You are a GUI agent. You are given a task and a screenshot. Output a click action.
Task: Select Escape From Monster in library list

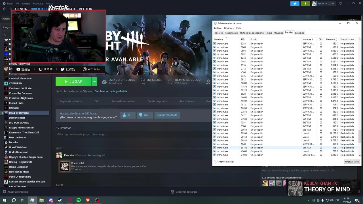[21, 127]
